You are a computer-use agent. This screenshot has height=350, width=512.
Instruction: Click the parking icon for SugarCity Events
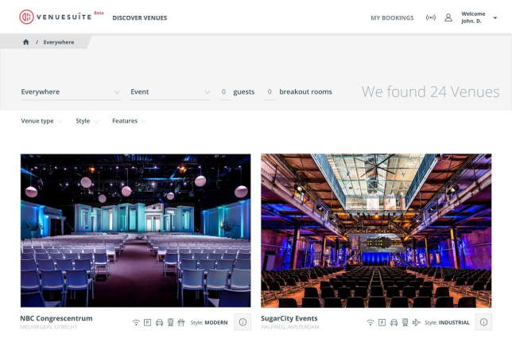click(382, 322)
